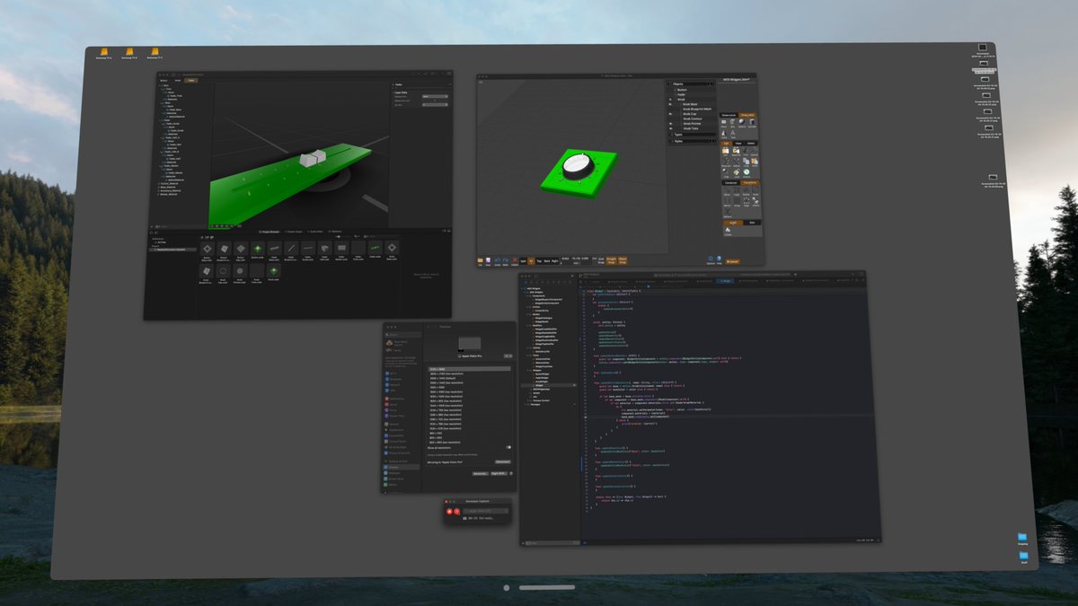The height and width of the screenshot is (606, 1078).
Task: Select the Plane tool in Draw solid palette
Action: 723,122
